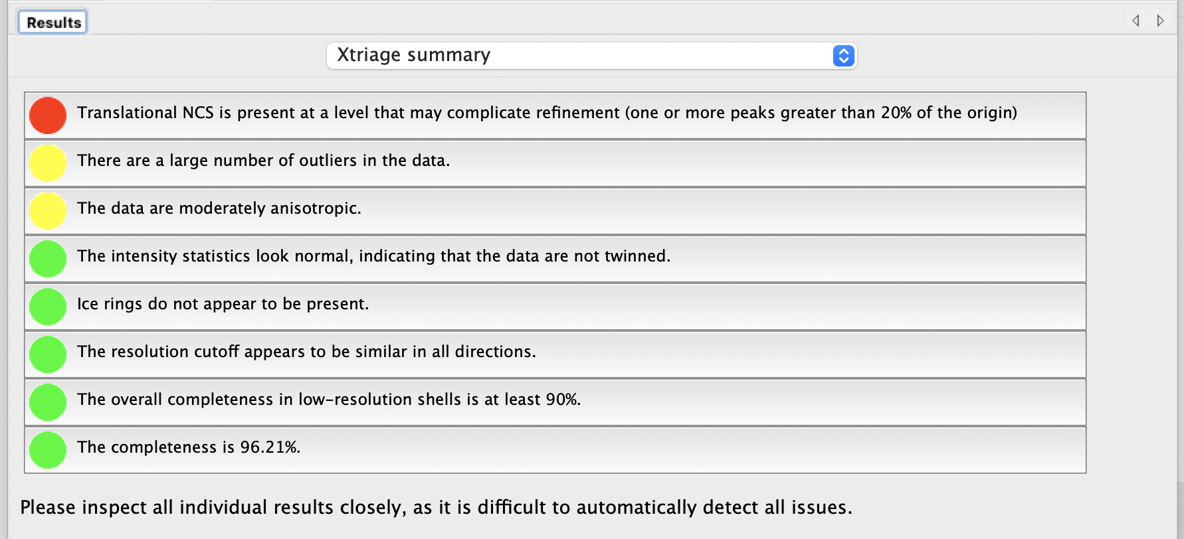Click green indicator for twinning statistics
1184x539 pixels.
click(48, 259)
